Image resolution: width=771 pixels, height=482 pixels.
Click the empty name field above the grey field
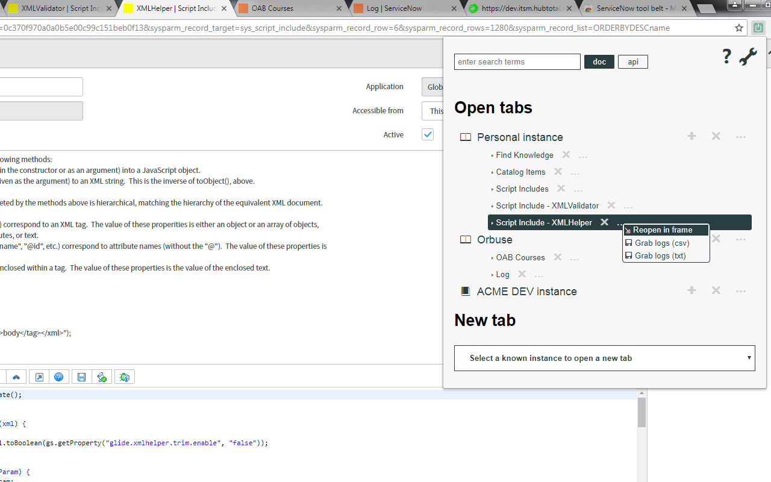(x=41, y=87)
